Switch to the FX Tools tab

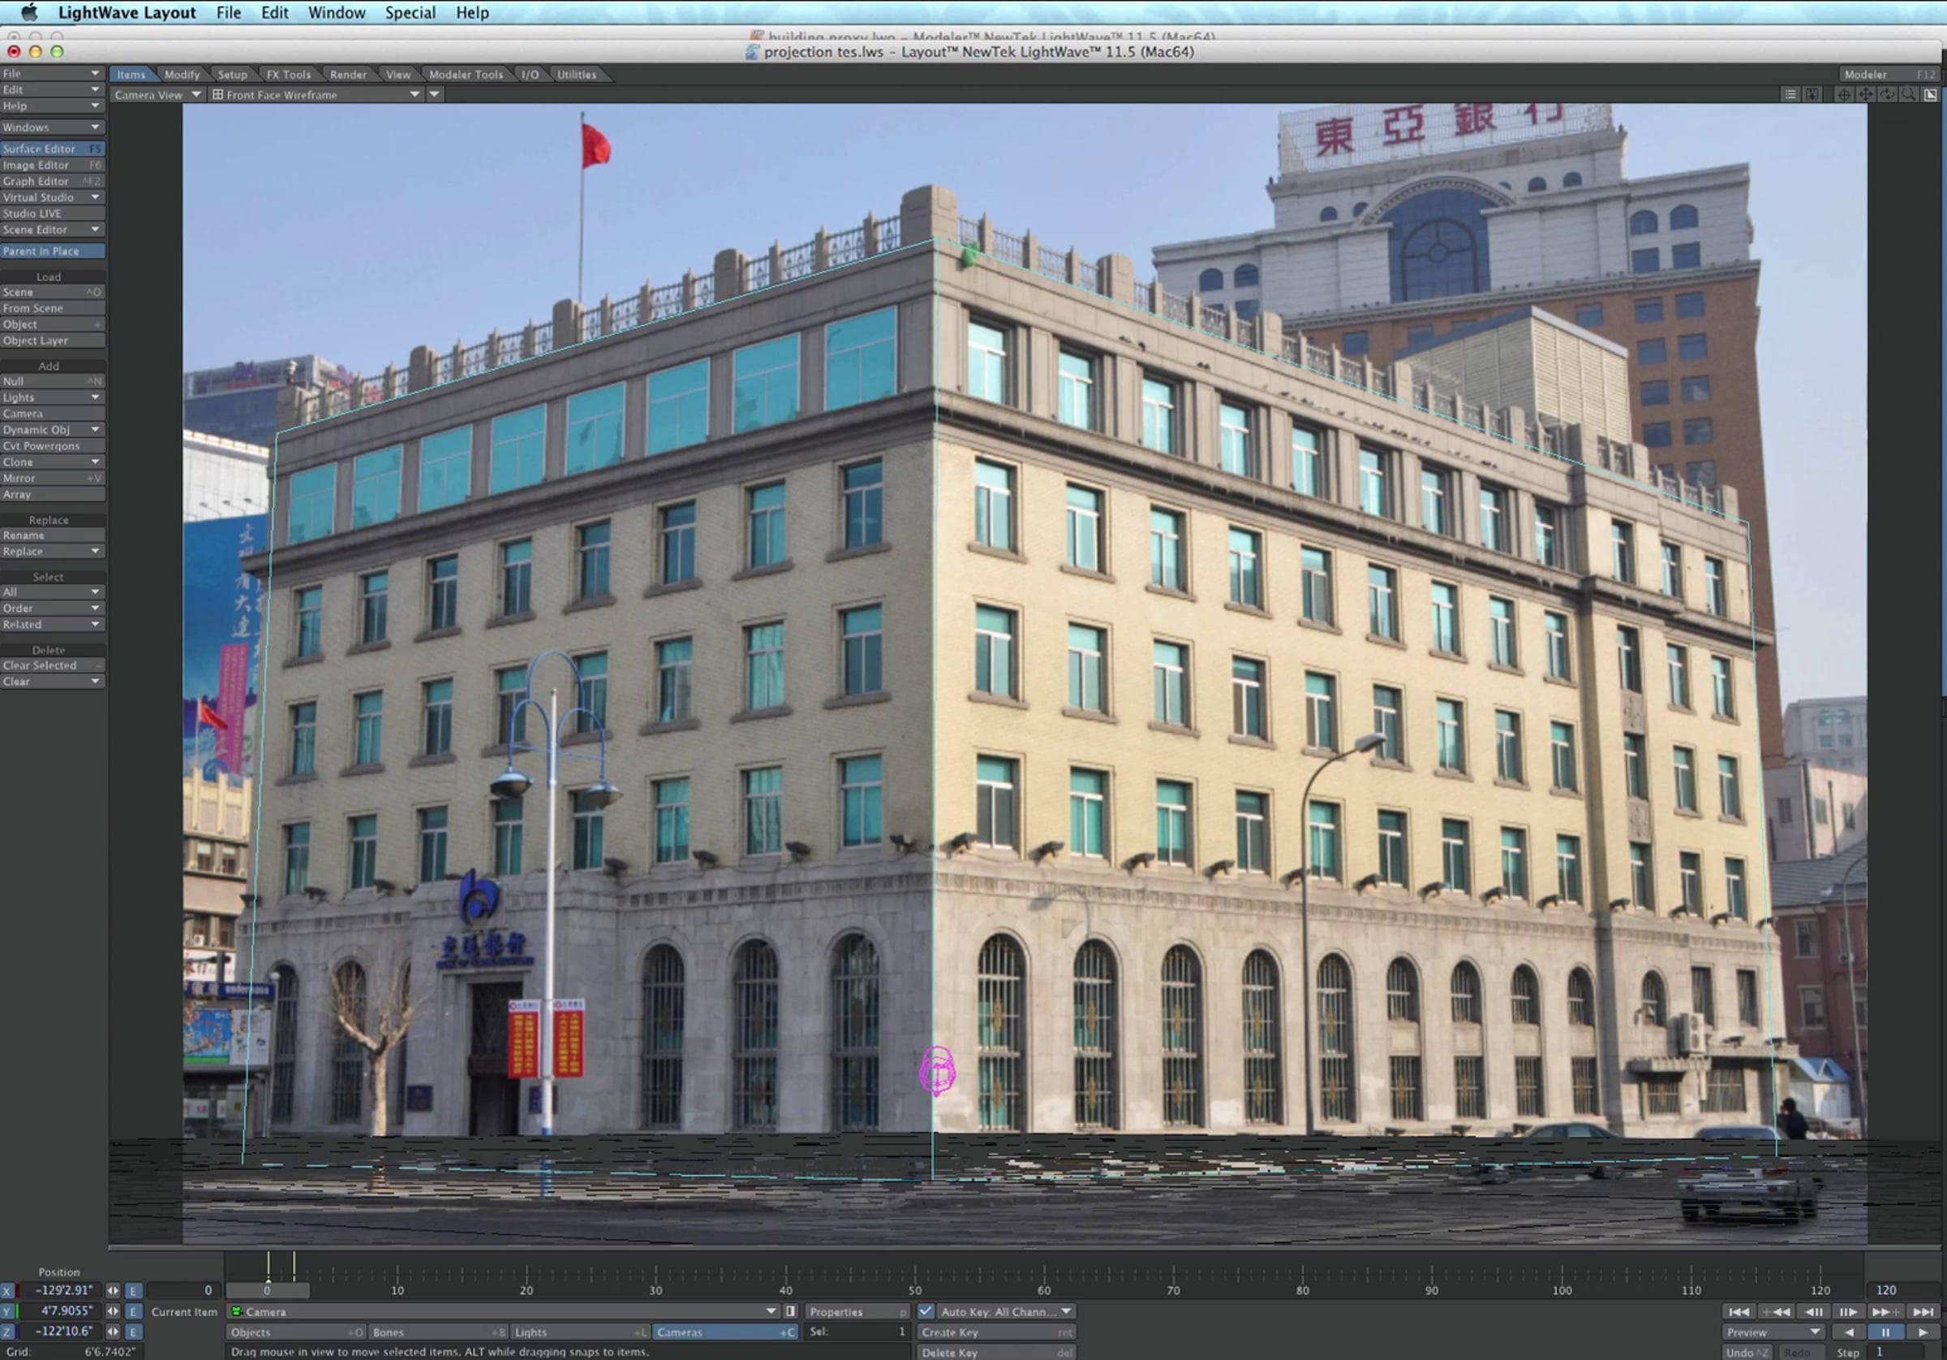(288, 75)
